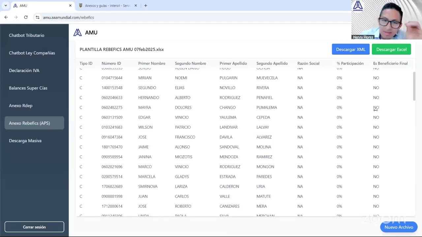Click the browser back arrow
Viewport: 422px width, 237px height.
(x=6, y=17)
